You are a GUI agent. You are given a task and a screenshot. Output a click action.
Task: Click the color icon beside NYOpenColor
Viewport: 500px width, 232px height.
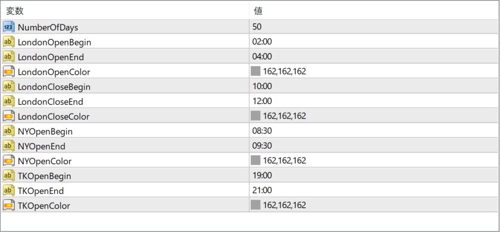click(x=8, y=161)
